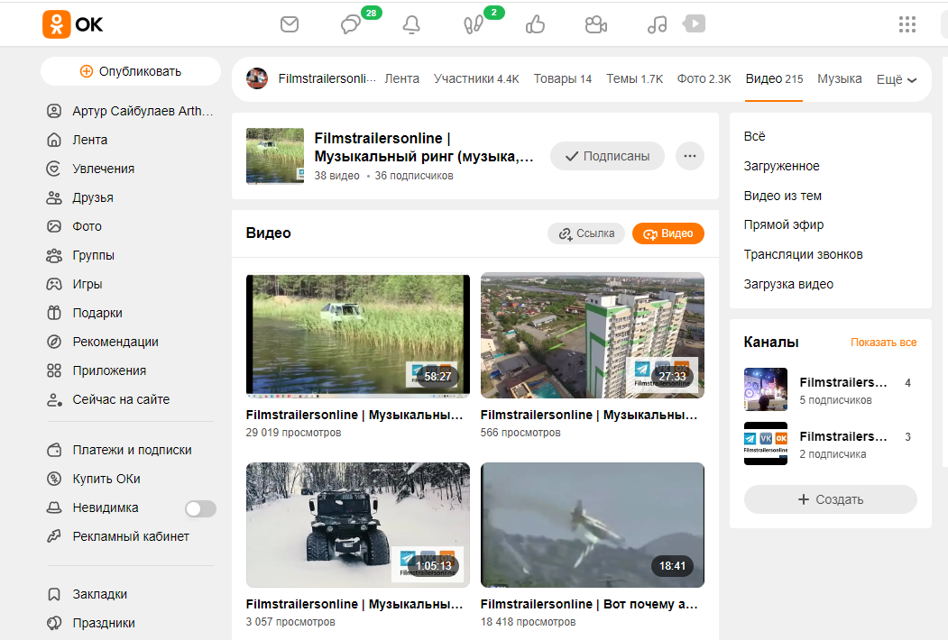Open Платежи и подписки
Screen dimensions: 948x640
(130, 450)
